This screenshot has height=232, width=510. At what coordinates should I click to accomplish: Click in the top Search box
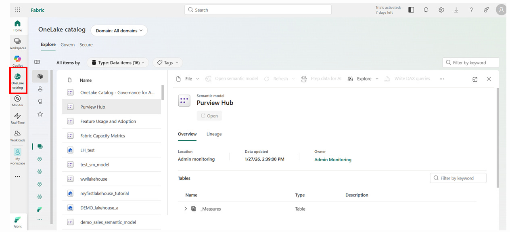point(258,10)
